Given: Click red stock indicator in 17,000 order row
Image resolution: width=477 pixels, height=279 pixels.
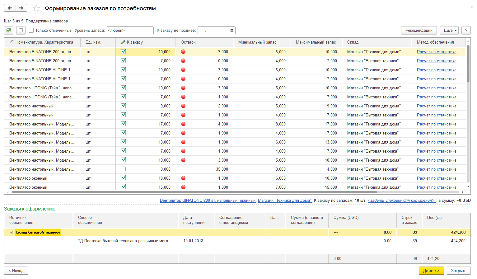Looking at the screenshot, I should (x=183, y=124).
